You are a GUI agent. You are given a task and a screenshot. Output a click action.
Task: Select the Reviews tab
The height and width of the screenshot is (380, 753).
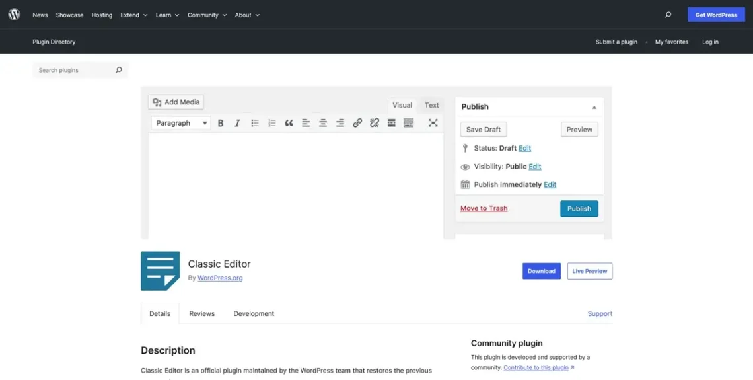click(201, 313)
